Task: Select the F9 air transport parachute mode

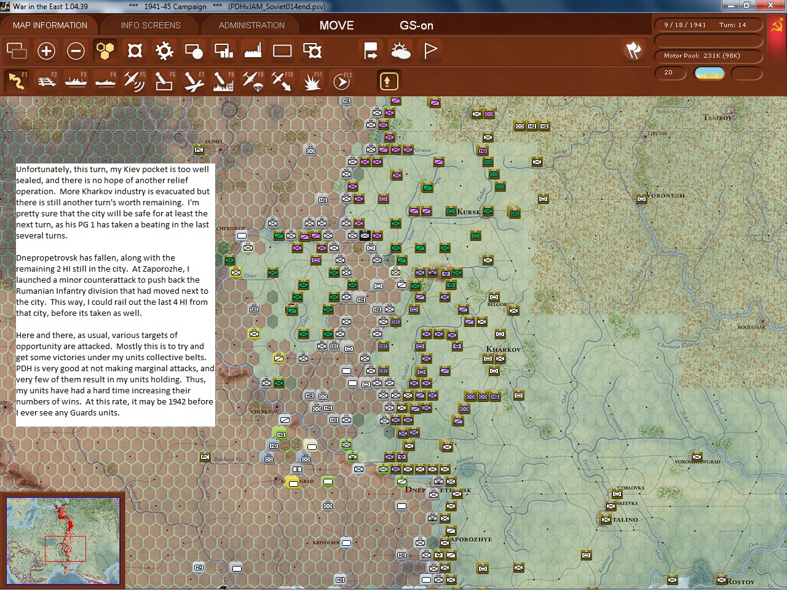Action: pyautogui.click(x=253, y=81)
